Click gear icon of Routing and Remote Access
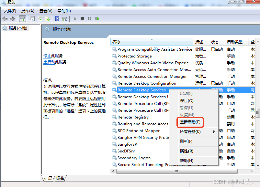 (x=114, y=124)
